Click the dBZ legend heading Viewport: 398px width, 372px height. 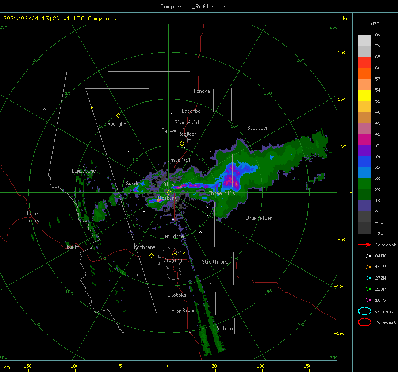click(x=375, y=23)
